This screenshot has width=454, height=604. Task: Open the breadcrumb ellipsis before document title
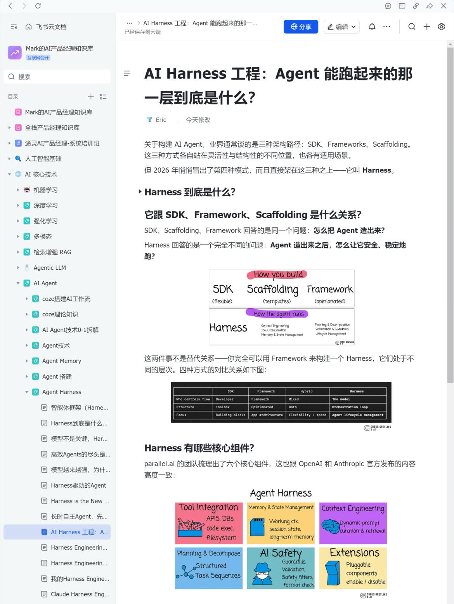pyautogui.click(x=130, y=23)
